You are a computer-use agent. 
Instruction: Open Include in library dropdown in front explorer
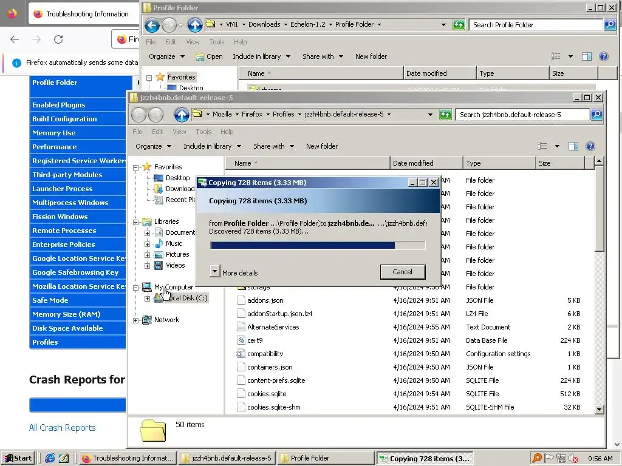212,146
